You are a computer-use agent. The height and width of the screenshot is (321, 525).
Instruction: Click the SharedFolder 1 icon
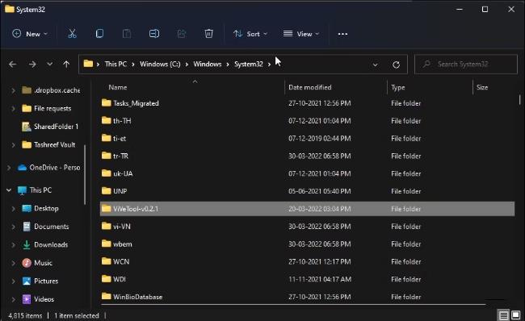pyautogui.click(x=27, y=127)
